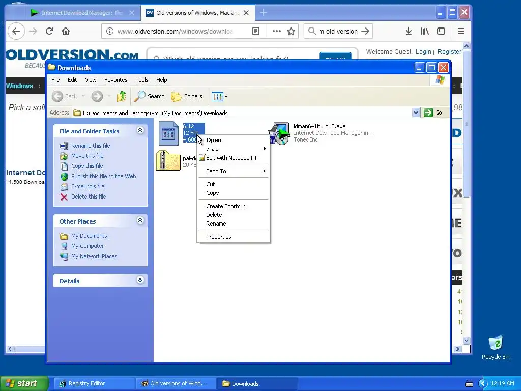Open the selected file from context menu
Image resolution: width=521 pixels, height=391 pixels.
(233, 140)
